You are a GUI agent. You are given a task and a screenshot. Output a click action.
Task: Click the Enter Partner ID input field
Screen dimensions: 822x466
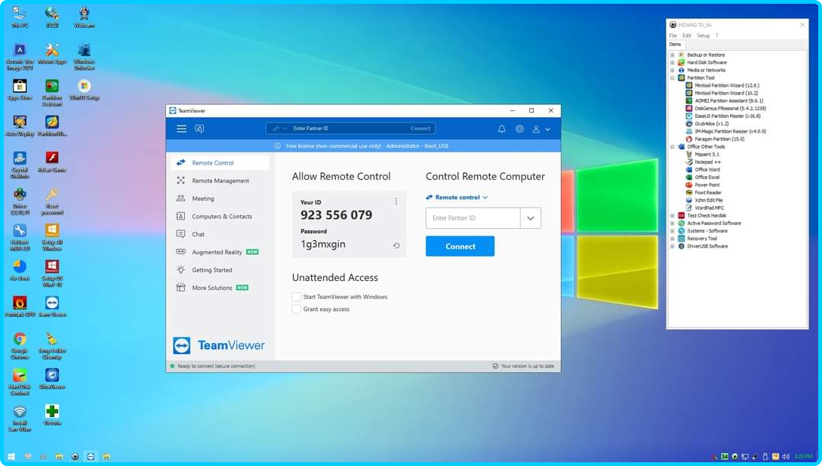click(x=473, y=218)
